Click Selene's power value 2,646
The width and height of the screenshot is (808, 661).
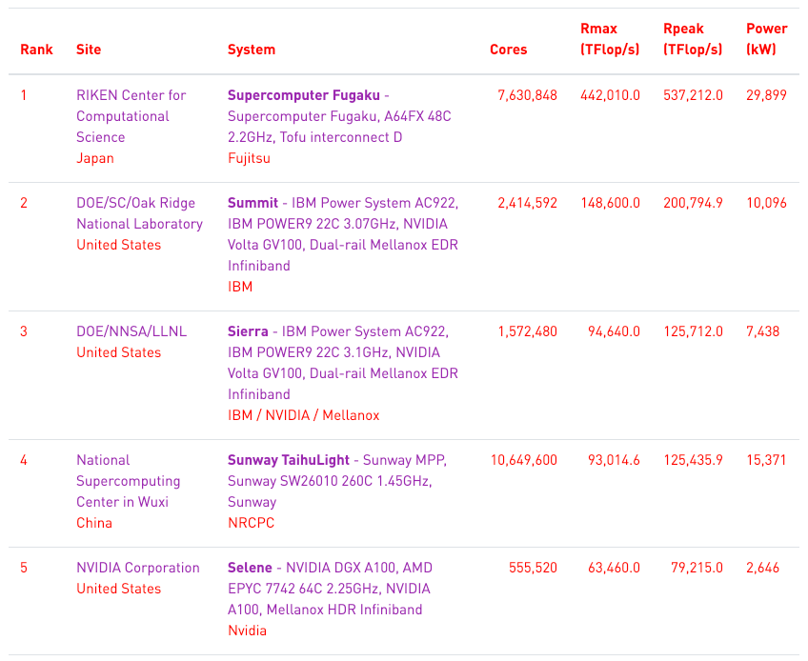click(x=762, y=568)
